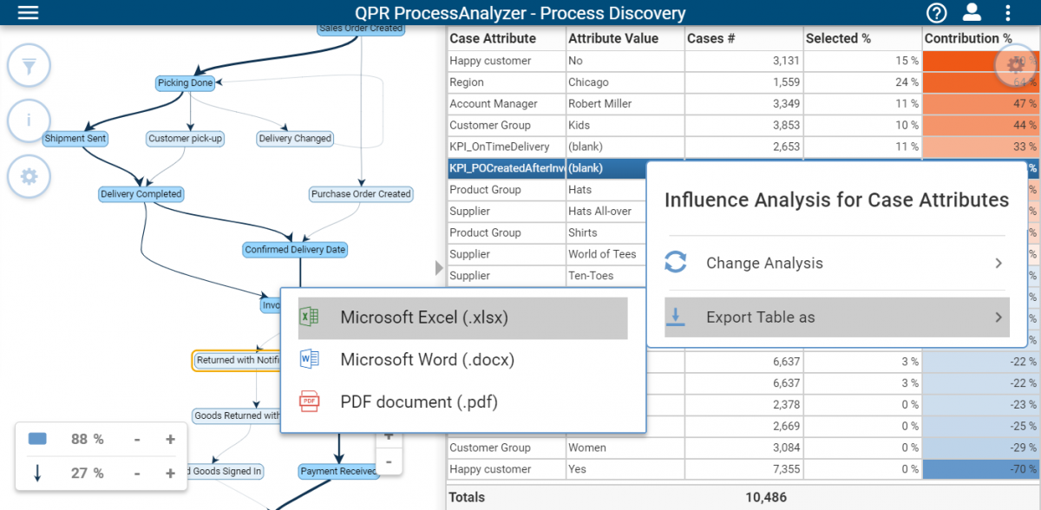Viewport: 1041px width, 510px height.
Task: Select the Goods Returned with... node
Action: click(x=237, y=416)
